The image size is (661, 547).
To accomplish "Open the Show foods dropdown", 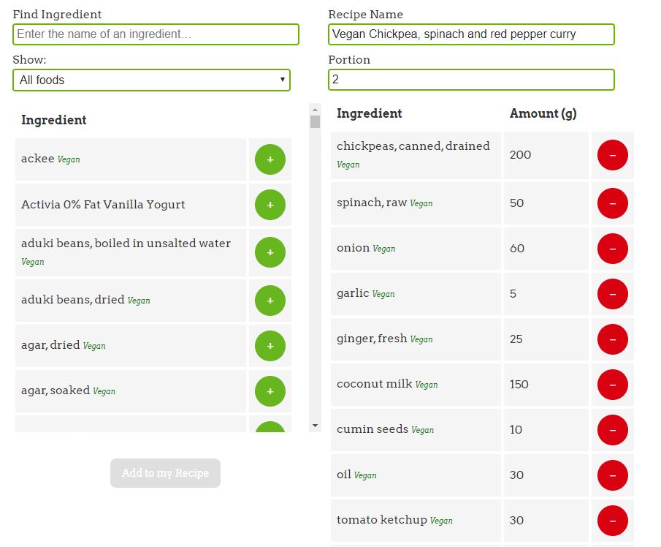I will pyautogui.click(x=151, y=80).
